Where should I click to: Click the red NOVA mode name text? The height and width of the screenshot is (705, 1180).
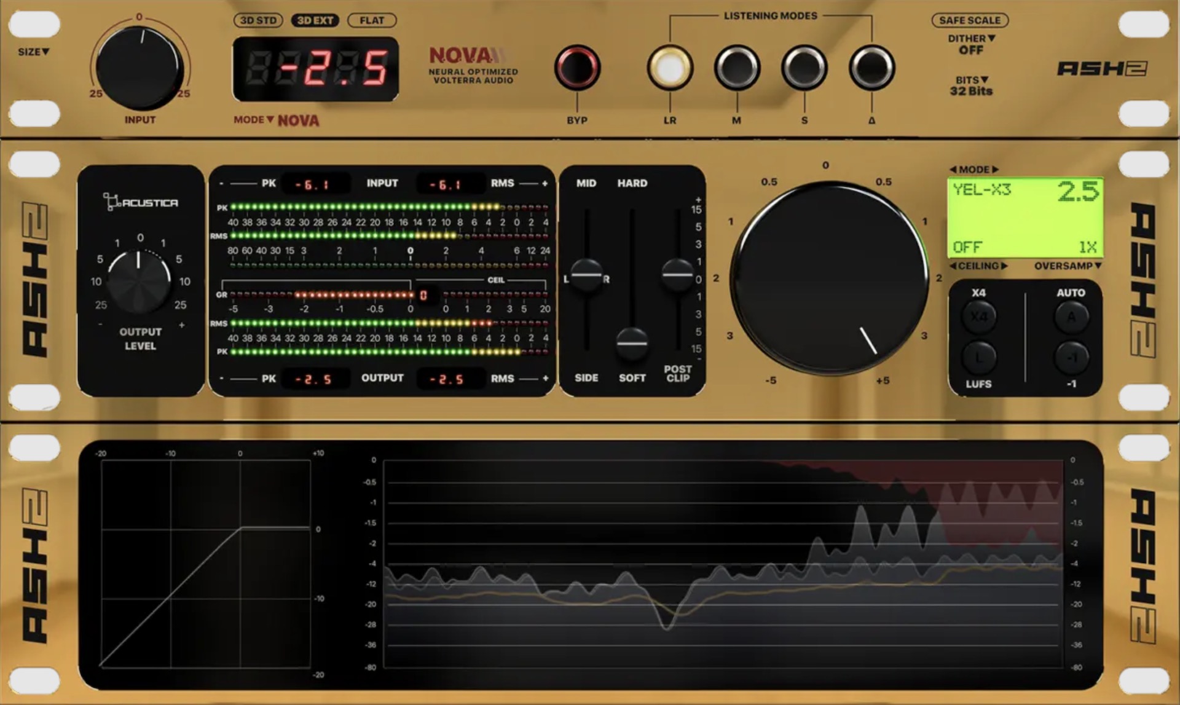click(x=298, y=120)
